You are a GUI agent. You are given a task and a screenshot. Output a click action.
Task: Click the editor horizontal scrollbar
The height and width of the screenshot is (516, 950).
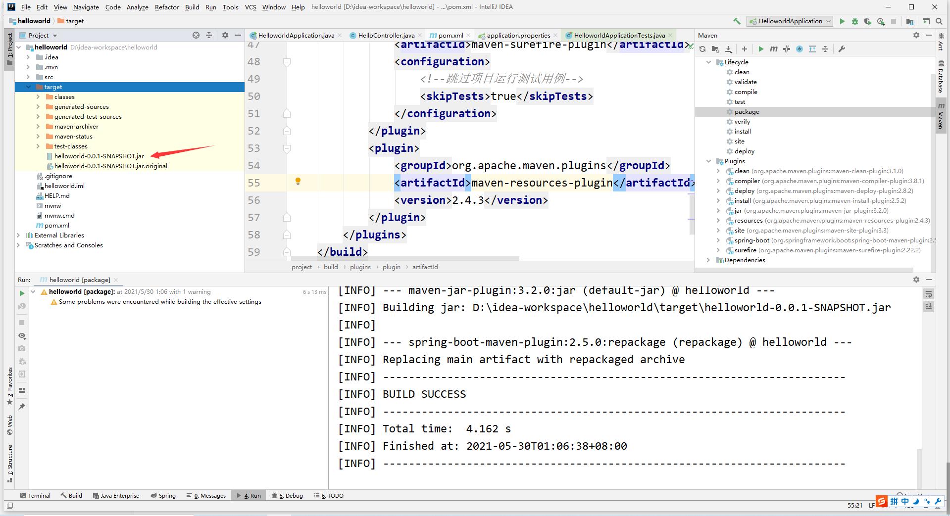tap(405, 258)
